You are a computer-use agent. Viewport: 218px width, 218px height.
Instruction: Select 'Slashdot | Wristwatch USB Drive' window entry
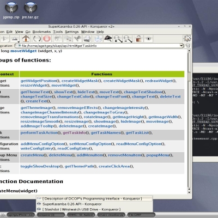pos(94,209)
